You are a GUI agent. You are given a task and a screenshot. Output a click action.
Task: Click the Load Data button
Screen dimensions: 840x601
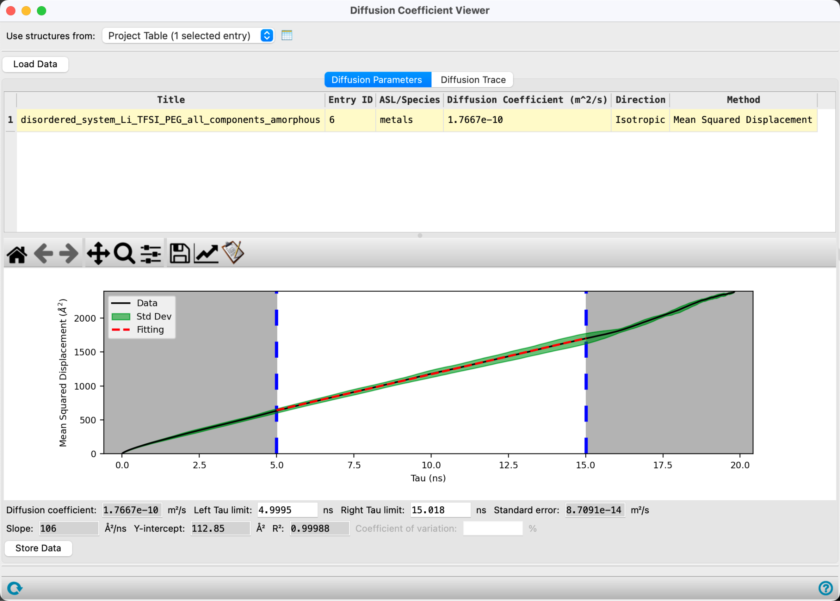(35, 64)
